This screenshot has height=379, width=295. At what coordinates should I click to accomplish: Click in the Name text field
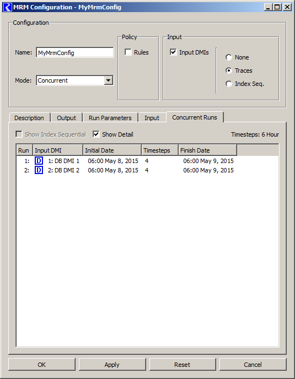pos(75,52)
